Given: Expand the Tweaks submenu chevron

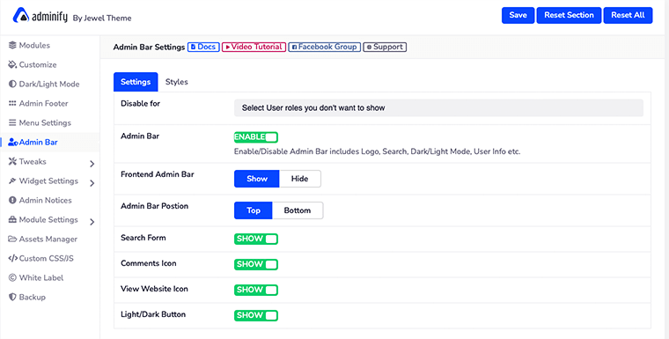Looking at the screenshot, I should [x=92, y=164].
